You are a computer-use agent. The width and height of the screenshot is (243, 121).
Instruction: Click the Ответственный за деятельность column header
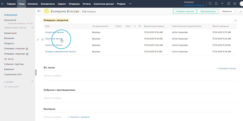(187, 26)
